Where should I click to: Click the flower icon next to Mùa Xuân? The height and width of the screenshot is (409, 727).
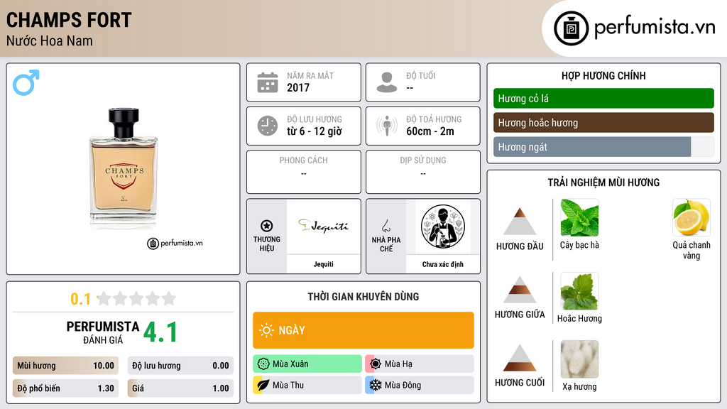[x=263, y=364]
